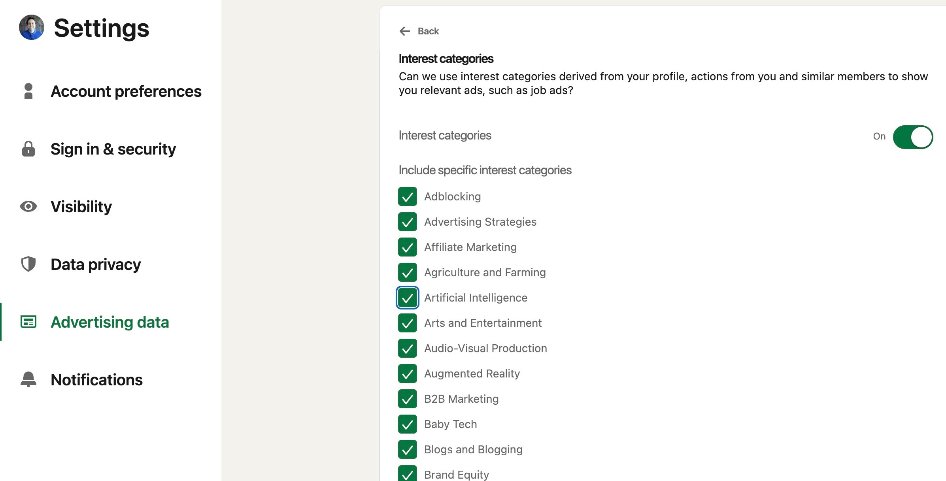Go to Sign in & security section
This screenshot has width=946, height=481.
point(113,149)
